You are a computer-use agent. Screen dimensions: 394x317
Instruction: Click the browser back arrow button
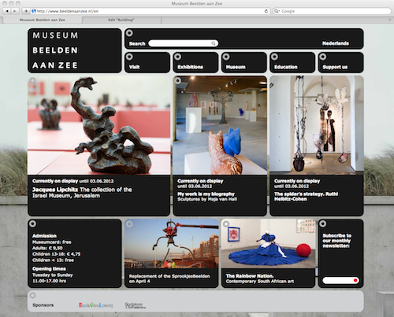(x=7, y=11)
